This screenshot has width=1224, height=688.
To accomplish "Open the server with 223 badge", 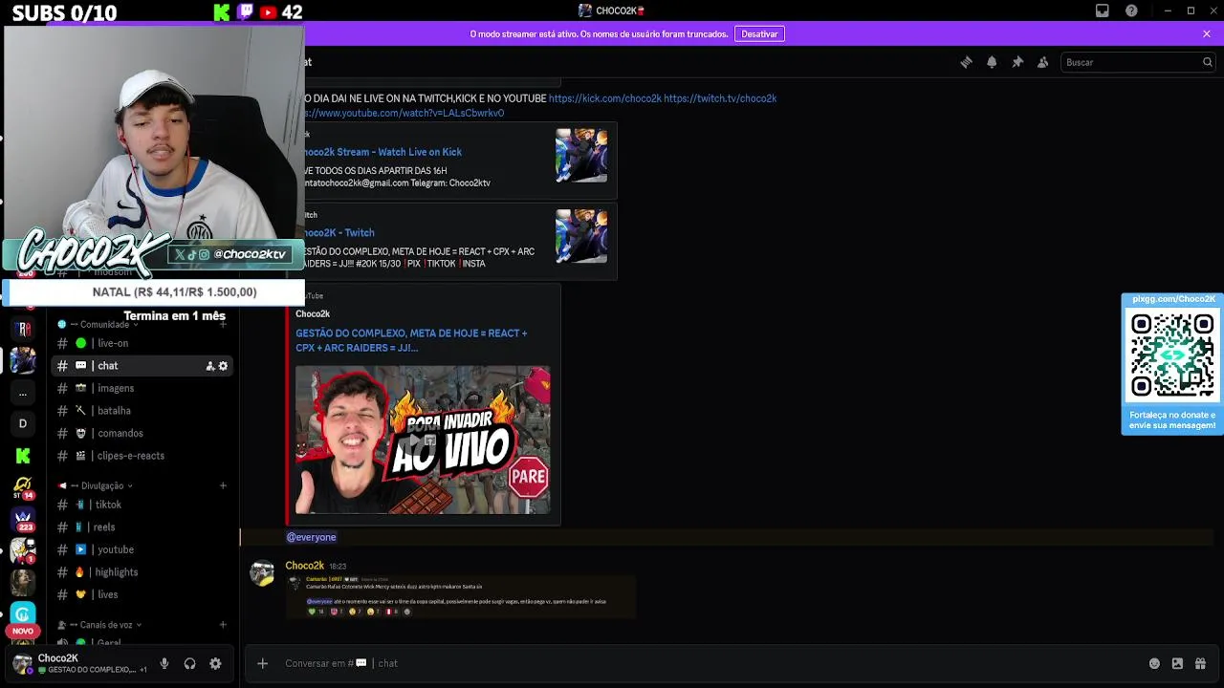I will tap(23, 519).
